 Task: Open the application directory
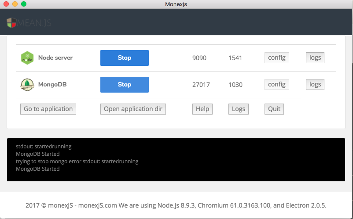tap(133, 109)
